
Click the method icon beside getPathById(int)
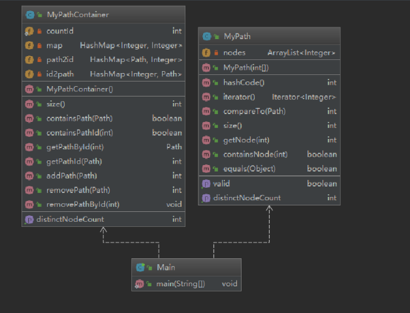pos(29,147)
